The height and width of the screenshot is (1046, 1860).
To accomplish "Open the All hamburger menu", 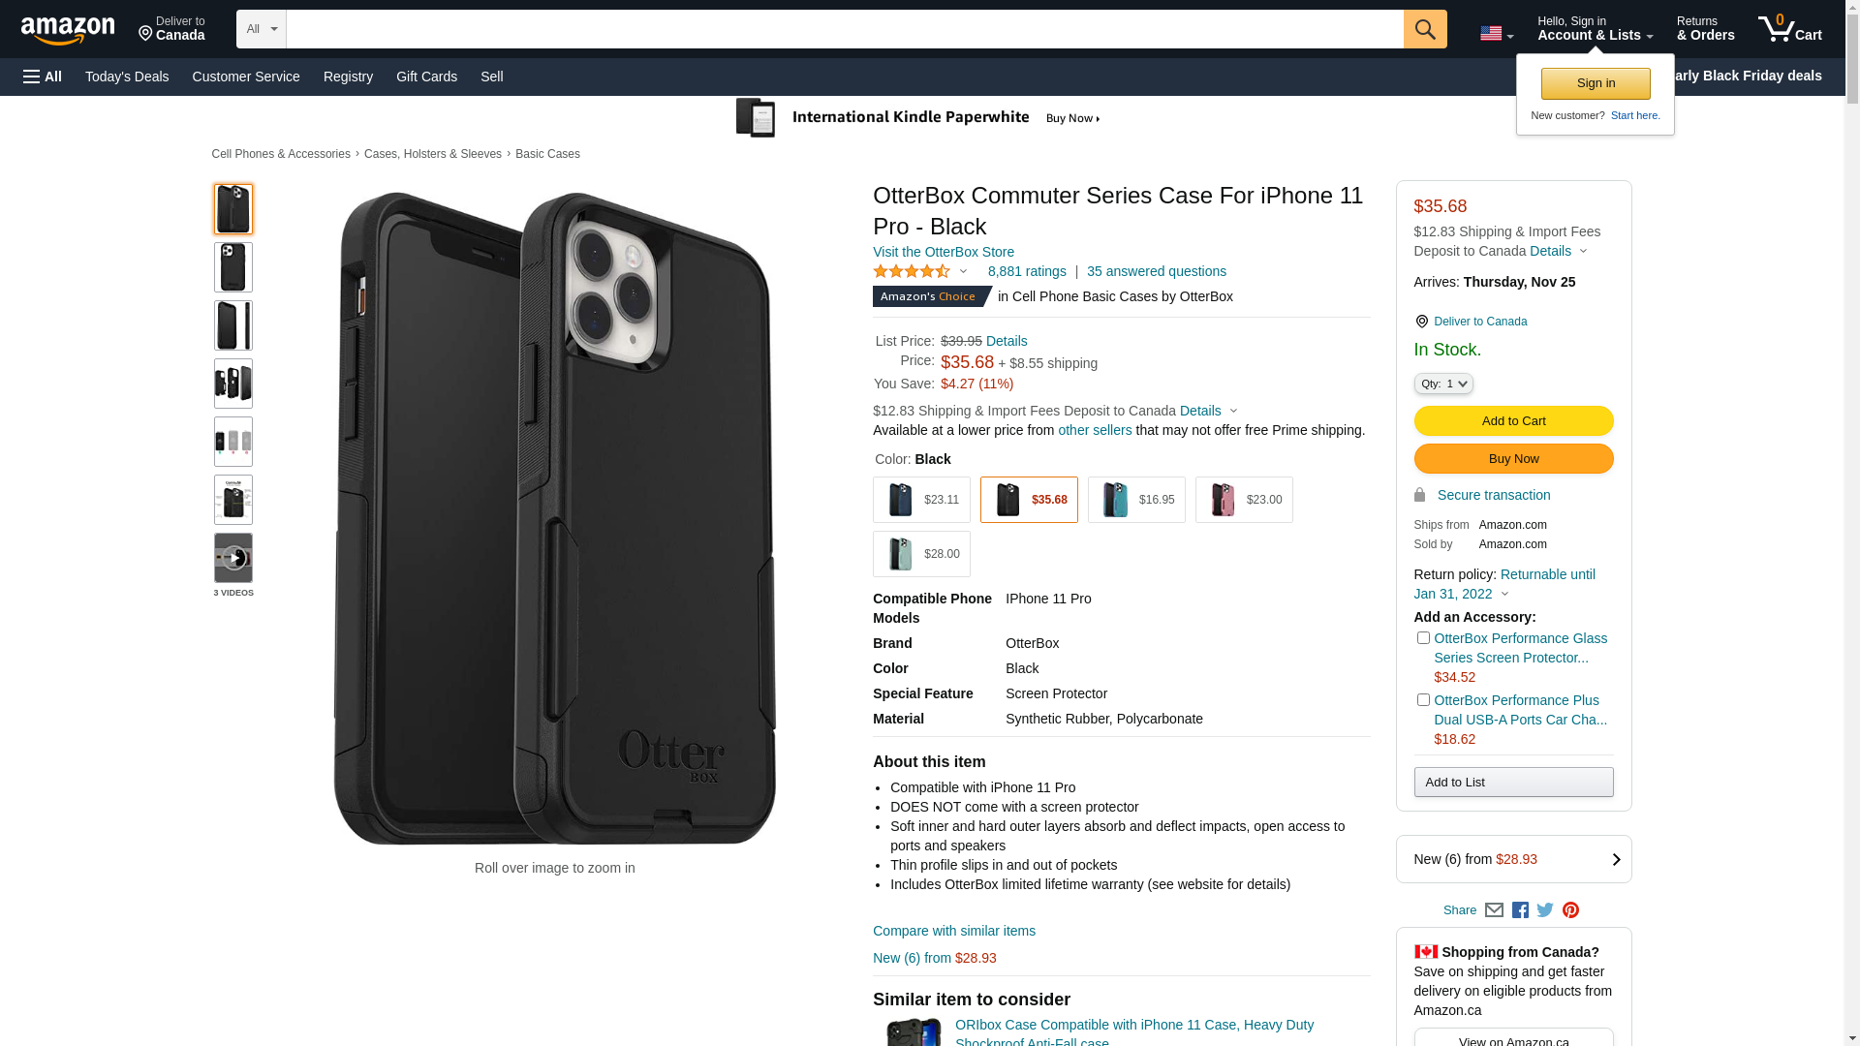I will point(43,77).
